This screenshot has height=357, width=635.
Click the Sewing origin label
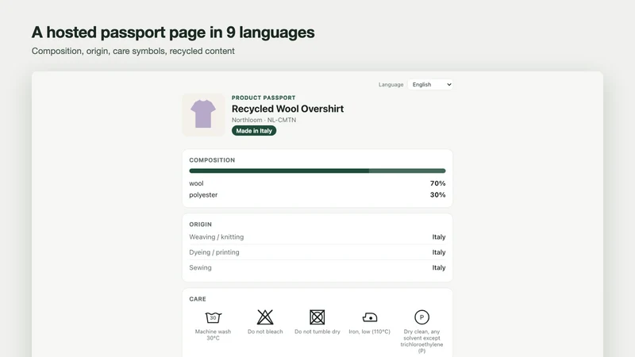coord(200,267)
